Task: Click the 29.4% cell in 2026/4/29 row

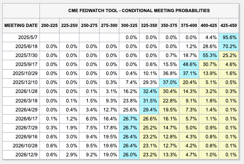Action: click(149, 110)
